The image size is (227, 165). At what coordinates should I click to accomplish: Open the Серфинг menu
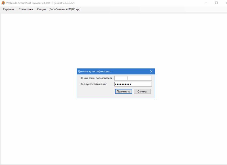[9, 9]
